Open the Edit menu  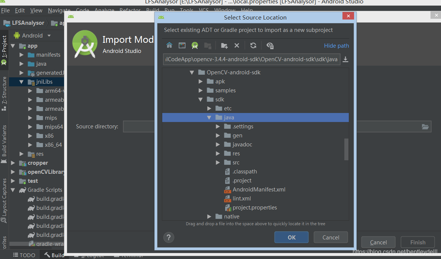pos(20,11)
